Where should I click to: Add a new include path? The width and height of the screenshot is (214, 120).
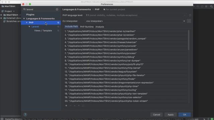[x=66, y=106]
